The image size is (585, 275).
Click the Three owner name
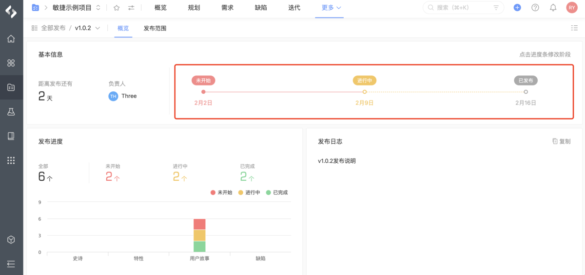(129, 96)
